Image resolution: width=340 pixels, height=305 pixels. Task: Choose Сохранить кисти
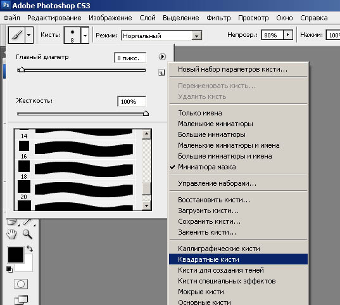click(x=238, y=221)
